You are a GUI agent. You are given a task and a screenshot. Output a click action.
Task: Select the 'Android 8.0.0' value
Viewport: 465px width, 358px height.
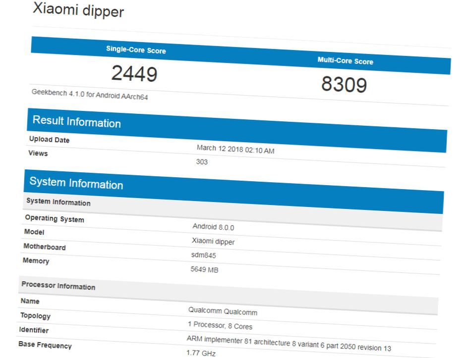pyautogui.click(x=213, y=227)
